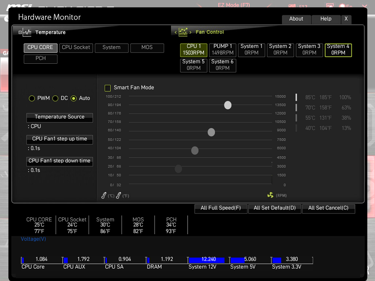Click the Temperature graph icon

[x=27, y=32]
